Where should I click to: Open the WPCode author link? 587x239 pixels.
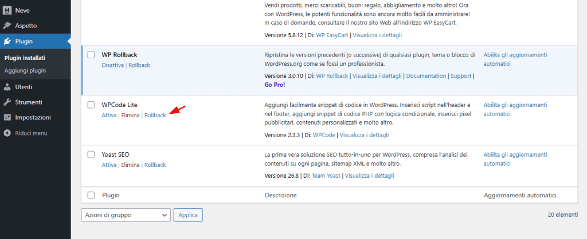[x=324, y=135]
